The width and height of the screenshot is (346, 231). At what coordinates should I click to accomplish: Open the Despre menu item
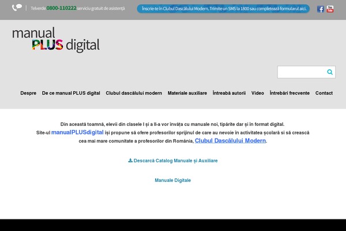28,93
